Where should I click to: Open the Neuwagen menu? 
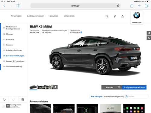tap(16, 16)
